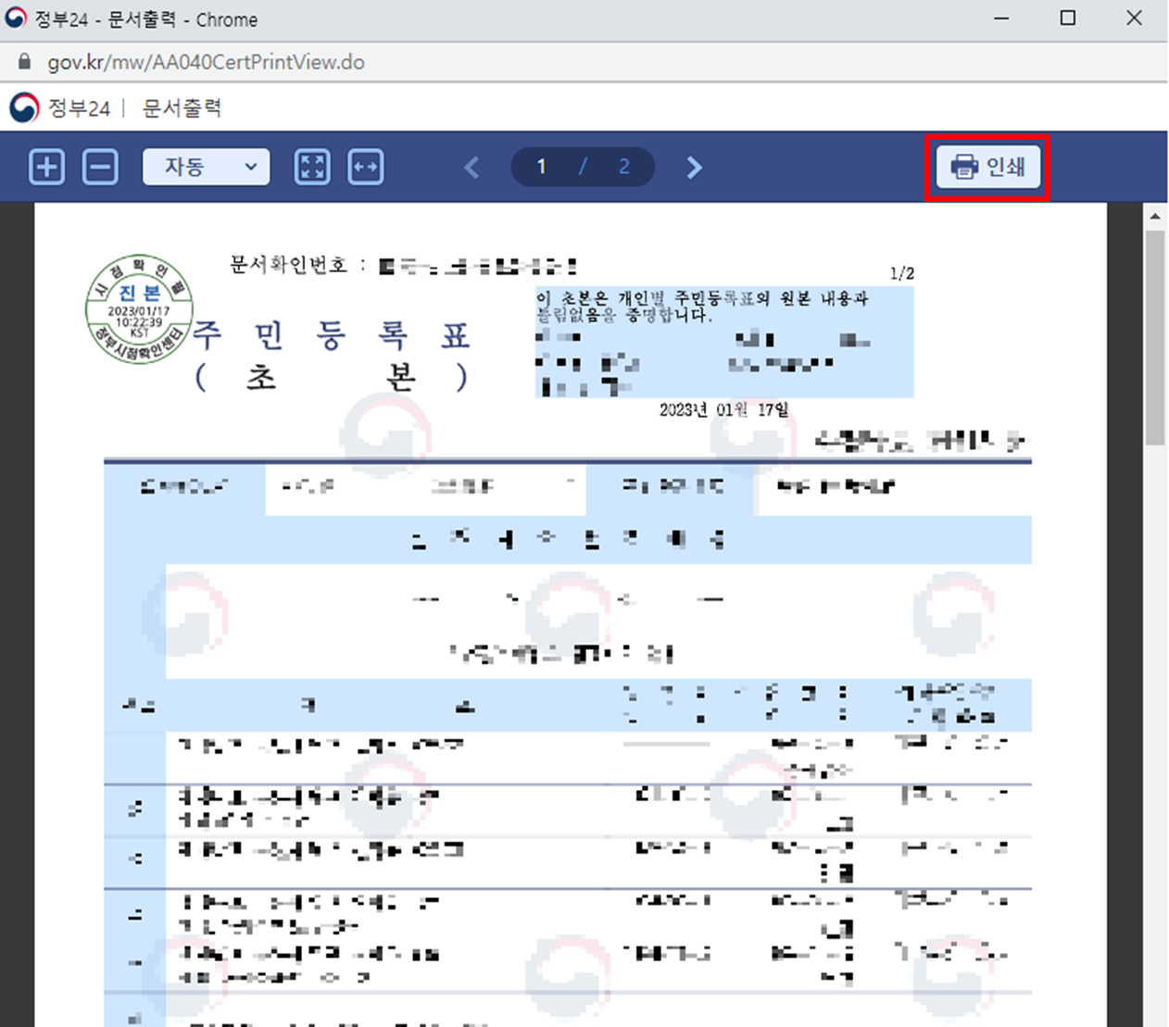Click the 정부24 logo in the header
The image size is (1169, 1027).
24,108
